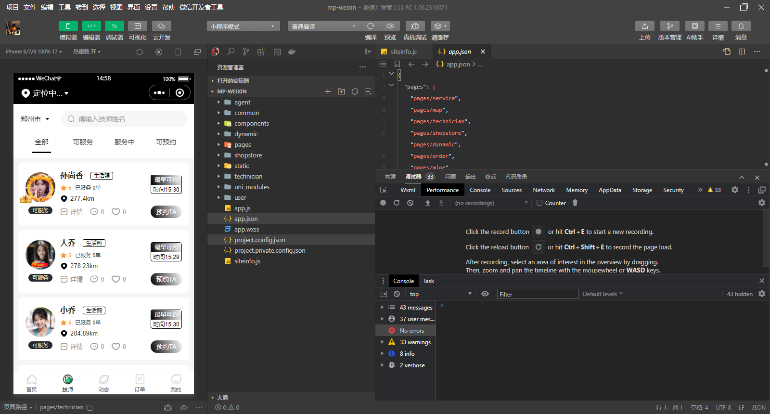Enable the Counter checkbox
Viewport: 770px width, 414px height.
[x=539, y=203]
